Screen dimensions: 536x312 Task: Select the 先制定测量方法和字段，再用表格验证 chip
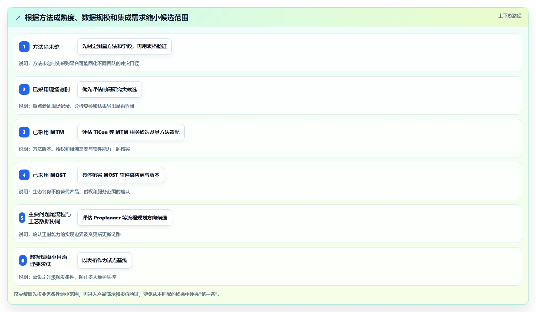point(124,47)
